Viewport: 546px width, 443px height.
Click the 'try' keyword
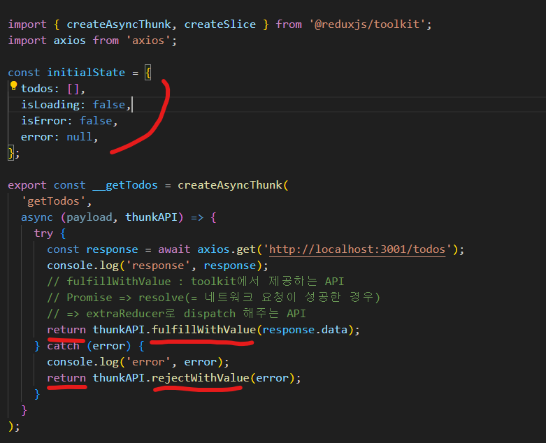coord(43,233)
